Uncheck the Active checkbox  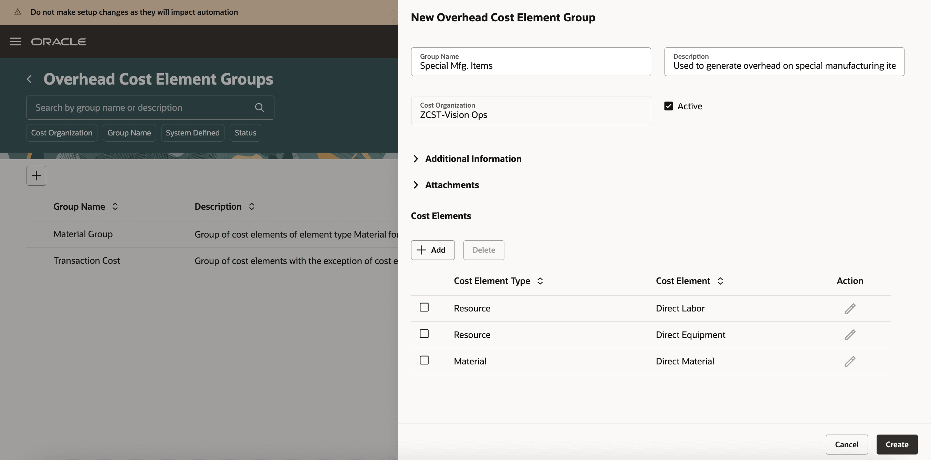click(x=669, y=106)
